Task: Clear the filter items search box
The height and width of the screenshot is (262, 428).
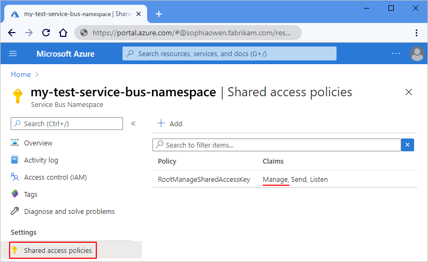Action: (408, 145)
